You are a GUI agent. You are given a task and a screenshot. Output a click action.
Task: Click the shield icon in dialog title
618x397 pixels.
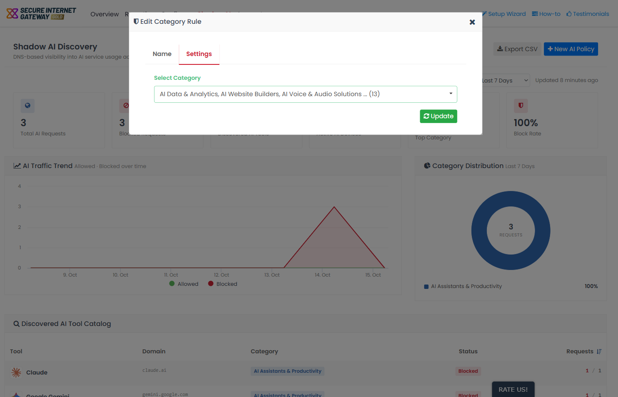point(136,22)
